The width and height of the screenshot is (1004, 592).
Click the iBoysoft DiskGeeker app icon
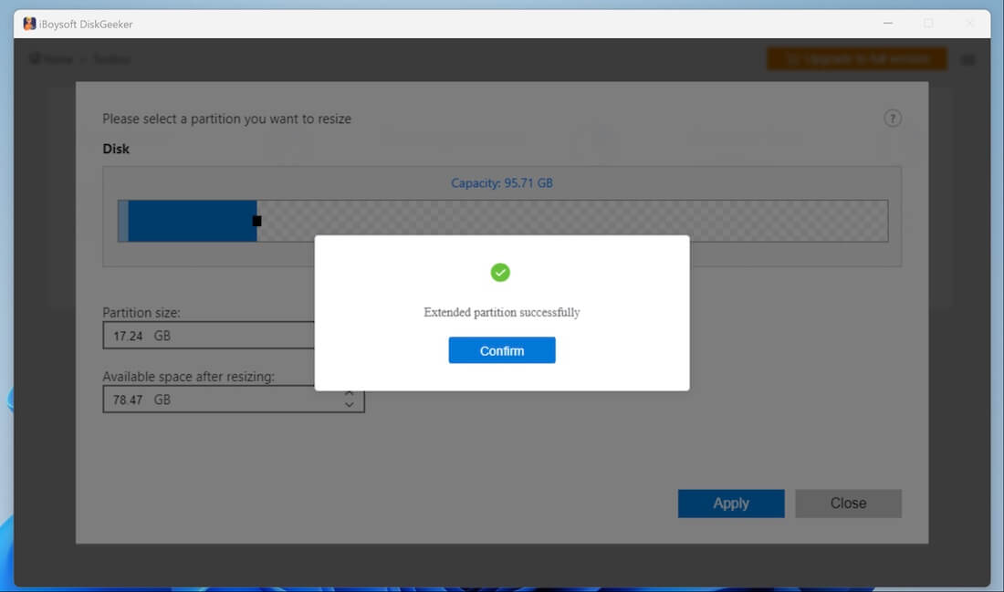(29, 24)
